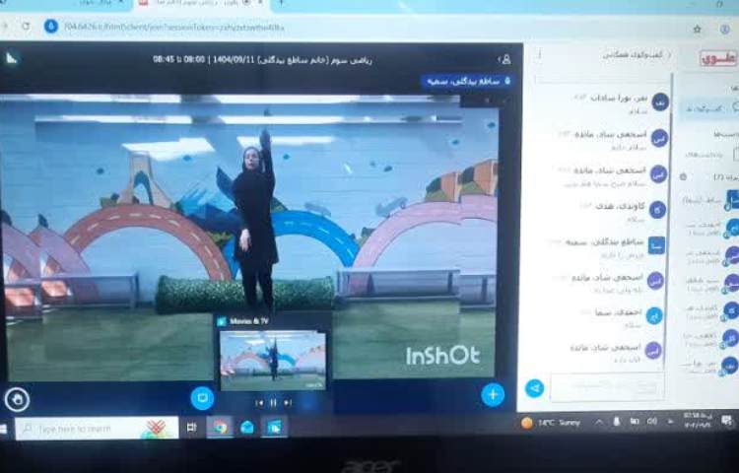Viewport: 739px width, 473px height.
Task: Bookmark this page with the star icon
Action: tap(697, 29)
